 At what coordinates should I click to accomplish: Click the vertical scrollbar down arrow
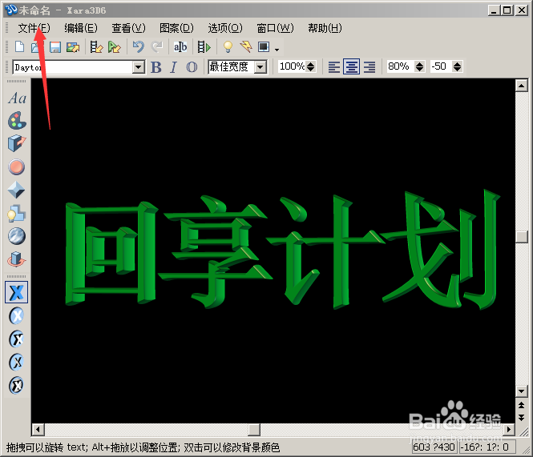(522, 391)
